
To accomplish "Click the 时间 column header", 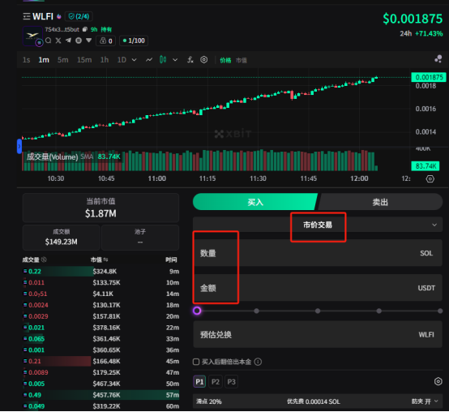I will [171, 260].
